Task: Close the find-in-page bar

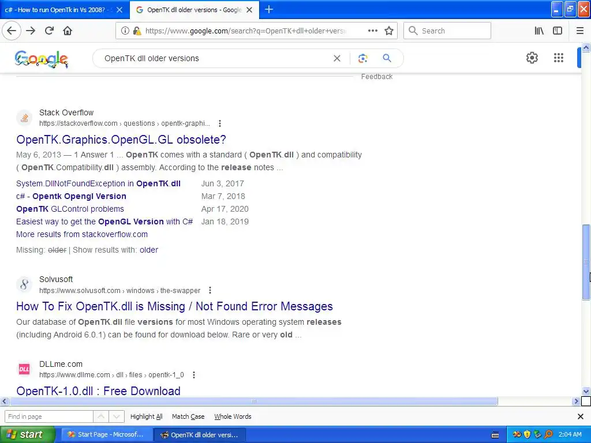Action: (581, 416)
